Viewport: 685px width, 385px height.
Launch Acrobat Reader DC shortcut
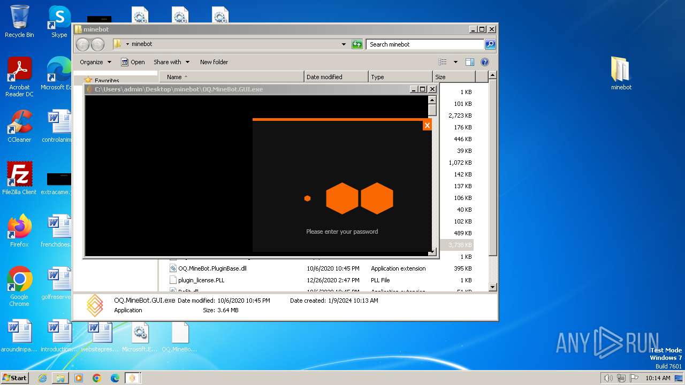tap(19, 77)
